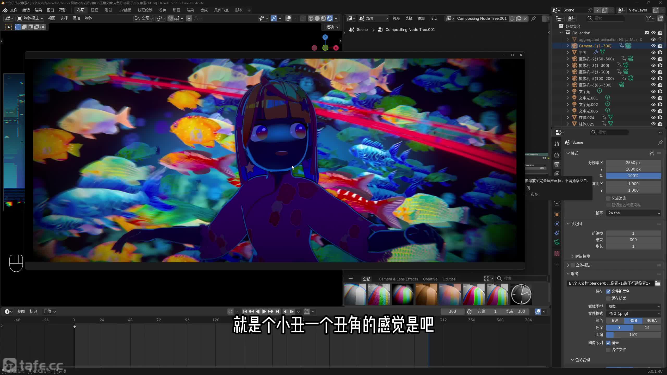667x375 pixels.
Task: Open the output path folder browser
Action: (x=658, y=283)
